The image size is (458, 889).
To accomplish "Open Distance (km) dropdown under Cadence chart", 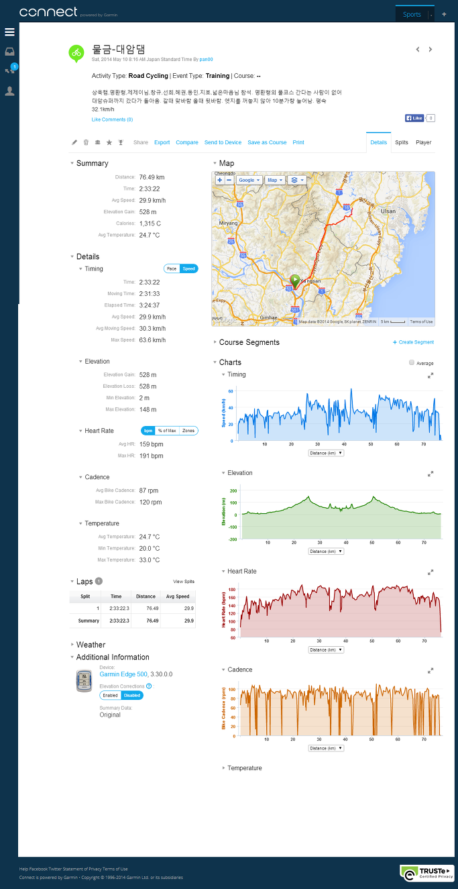I will [x=326, y=748].
